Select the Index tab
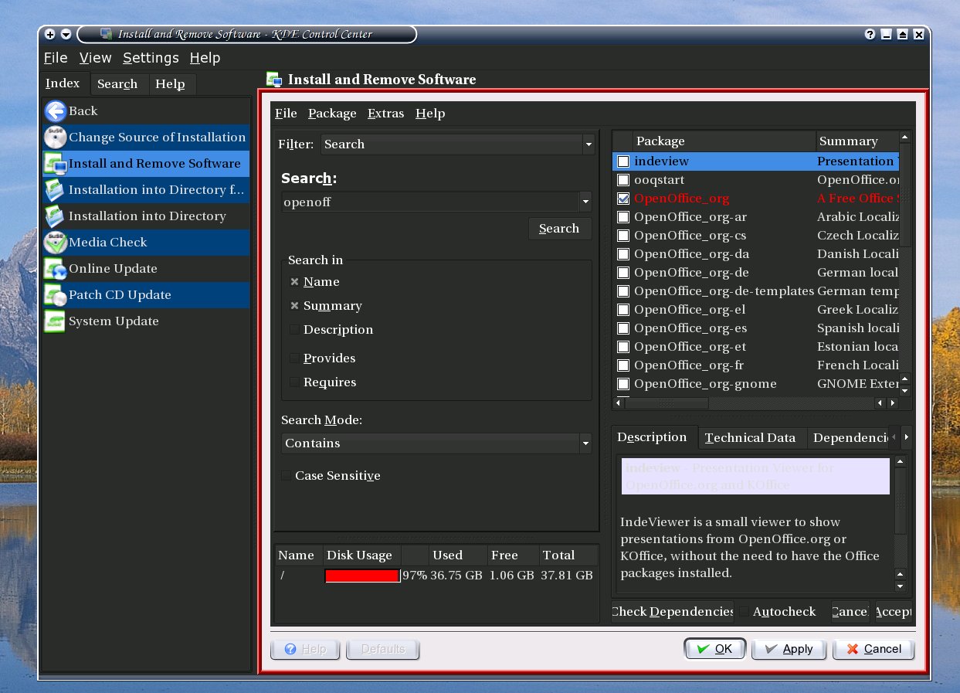The height and width of the screenshot is (693, 960). [x=63, y=83]
